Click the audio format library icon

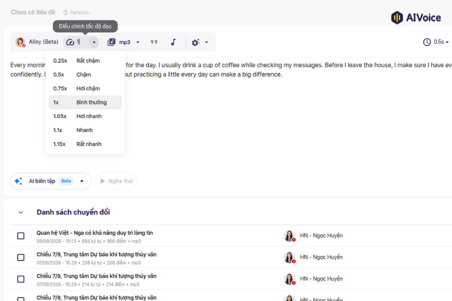tap(111, 42)
